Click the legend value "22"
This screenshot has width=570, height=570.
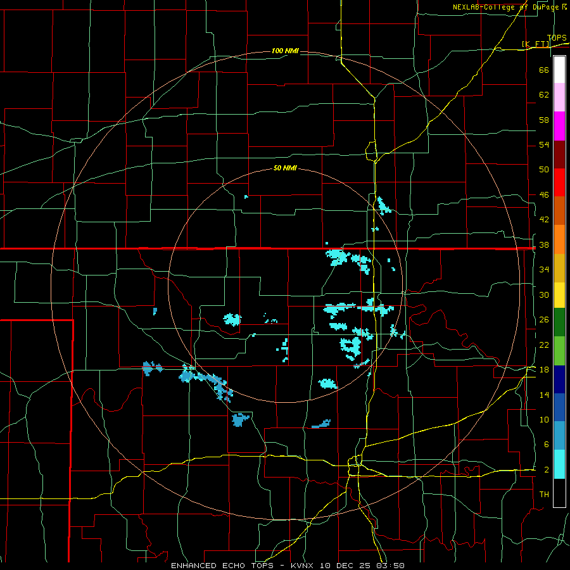544,345
